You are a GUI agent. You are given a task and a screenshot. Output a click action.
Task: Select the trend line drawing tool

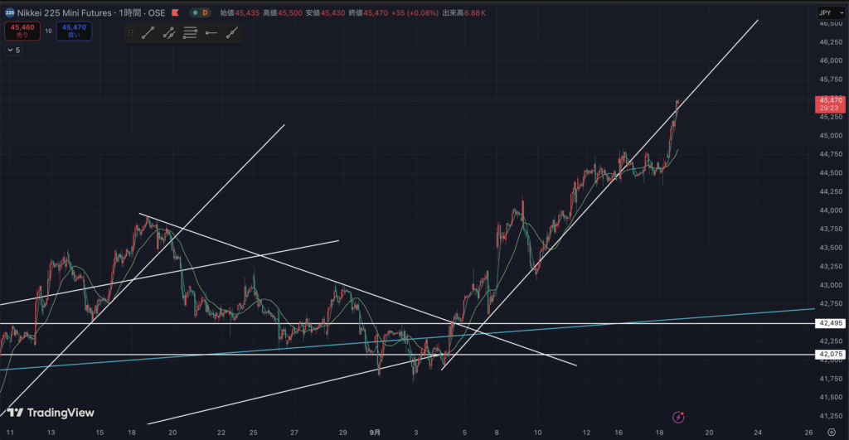148,33
